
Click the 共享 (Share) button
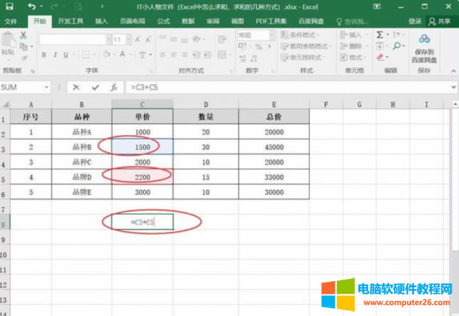pos(440,21)
